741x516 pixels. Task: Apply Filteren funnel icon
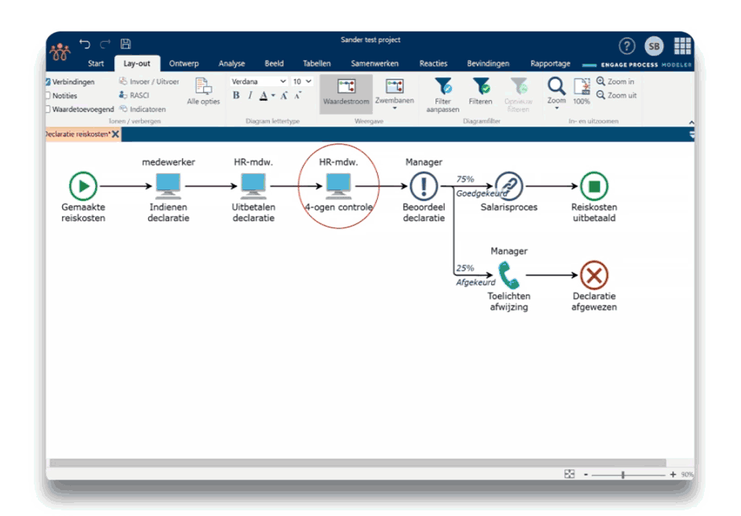pos(481,87)
